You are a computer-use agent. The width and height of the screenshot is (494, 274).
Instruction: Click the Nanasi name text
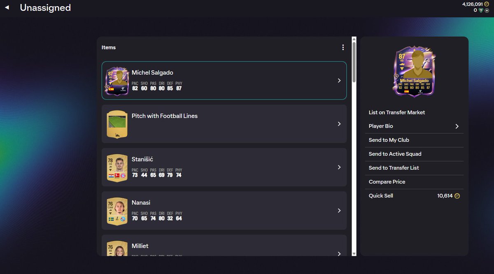tap(141, 203)
